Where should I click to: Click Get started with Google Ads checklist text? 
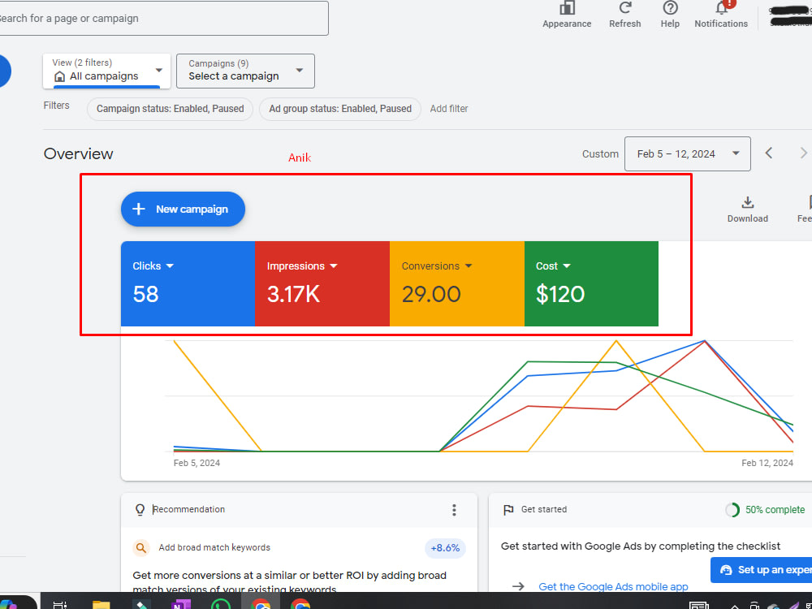click(x=641, y=546)
